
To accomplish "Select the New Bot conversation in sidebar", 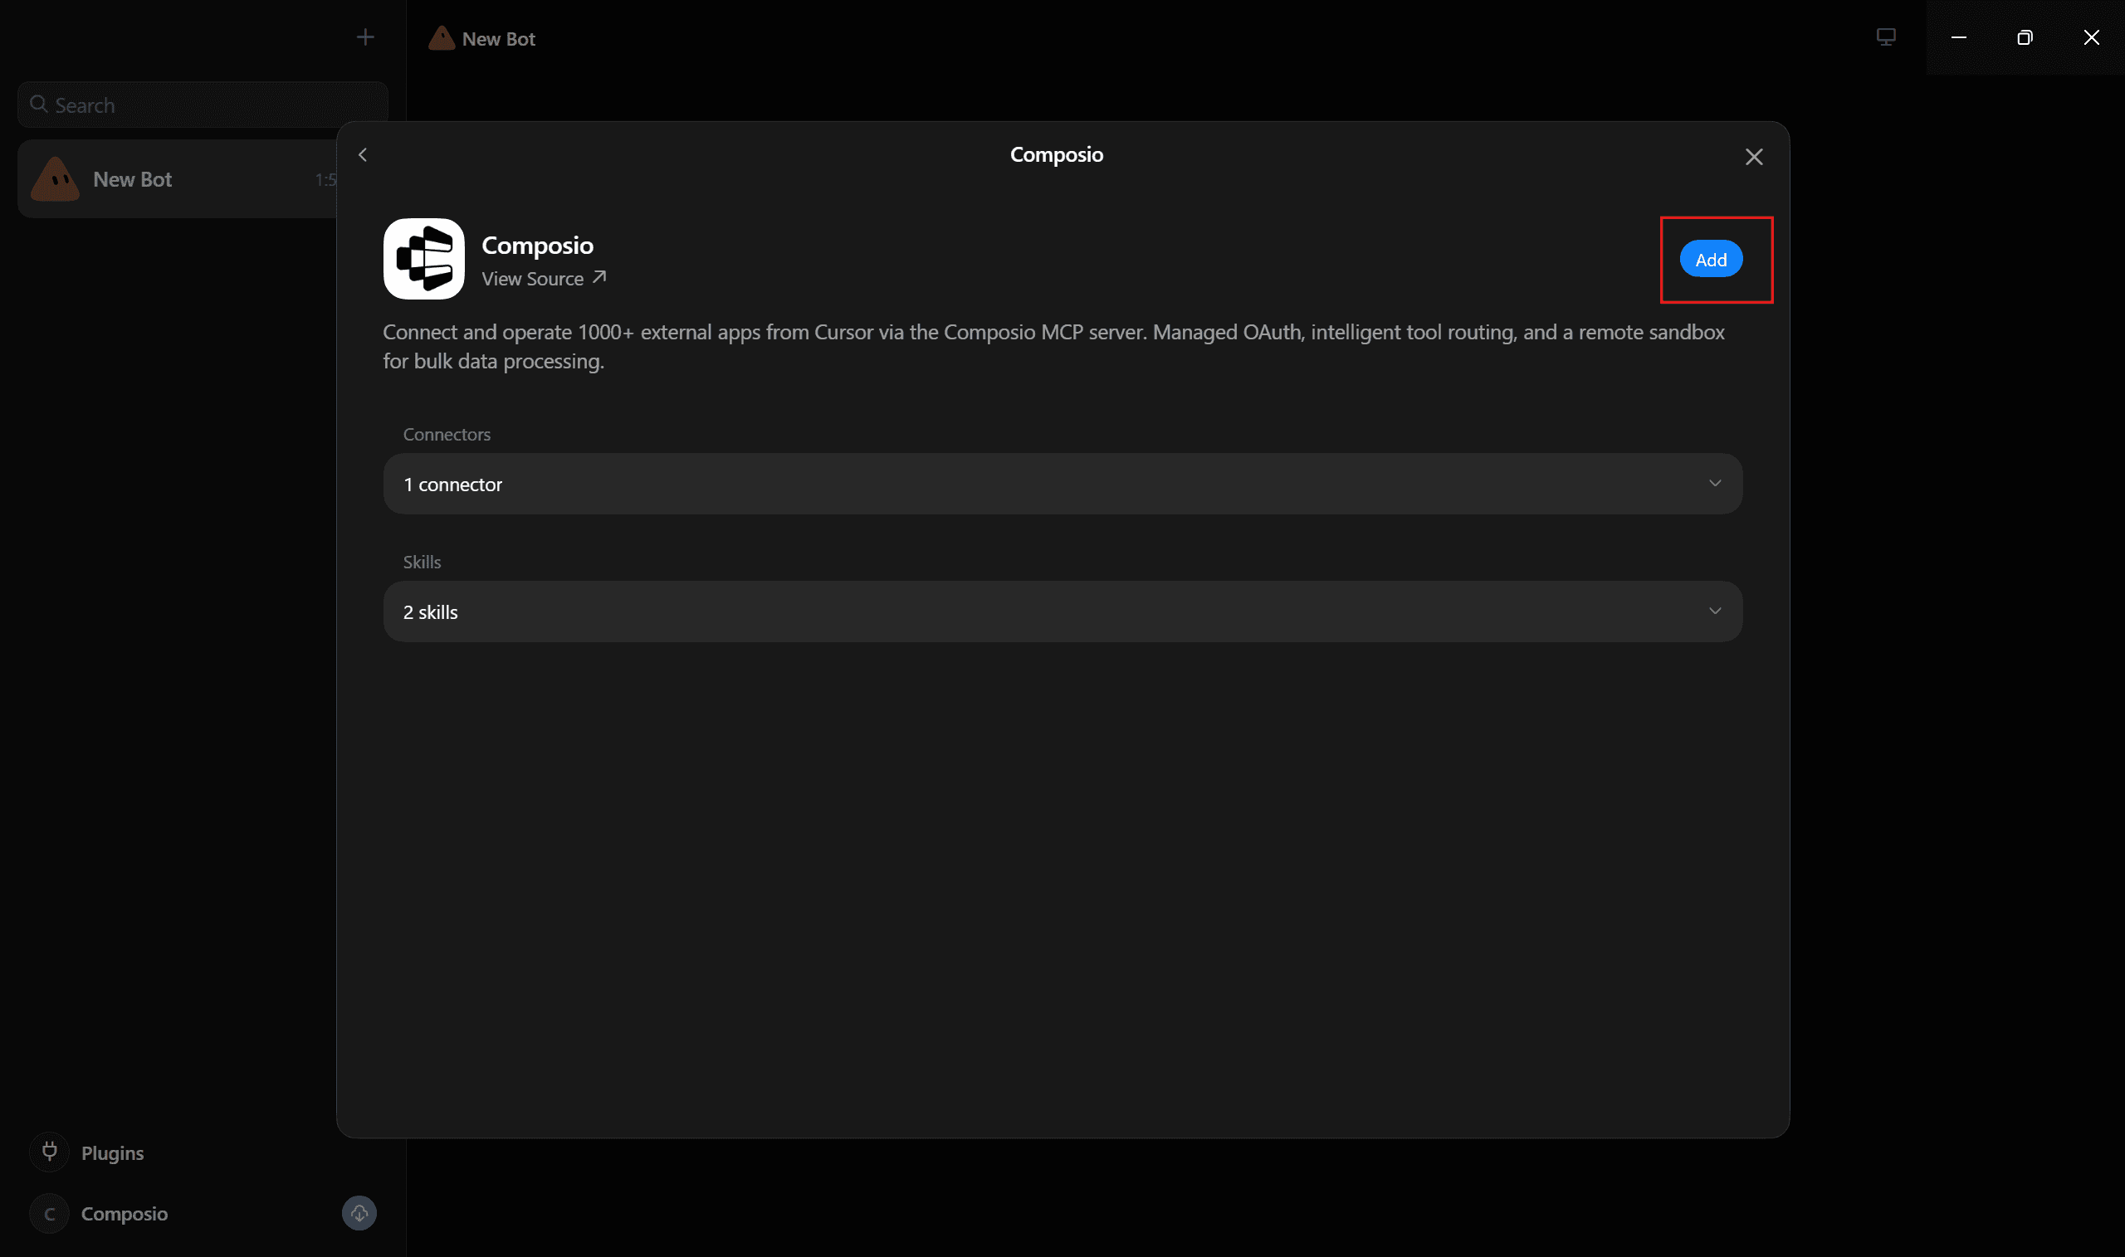I will point(178,179).
